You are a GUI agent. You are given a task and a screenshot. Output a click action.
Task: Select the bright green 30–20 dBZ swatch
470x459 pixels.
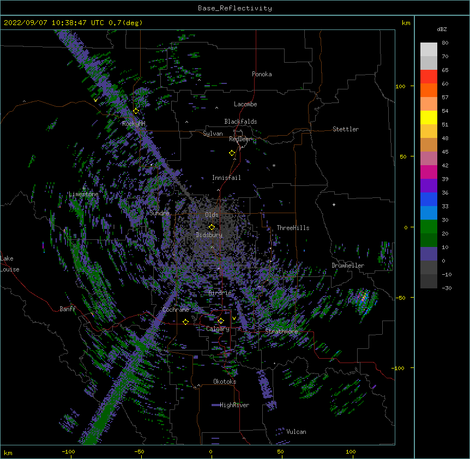[x=429, y=227]
